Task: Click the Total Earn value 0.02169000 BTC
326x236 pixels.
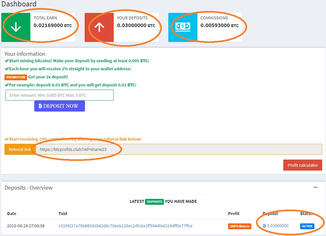Action: [53, 25]
